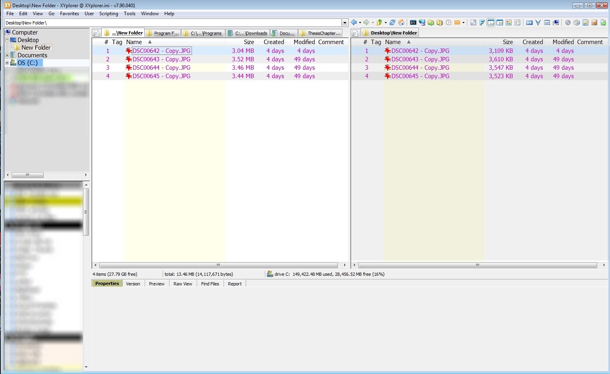Sort right pane by Modified column

(563, 42)
